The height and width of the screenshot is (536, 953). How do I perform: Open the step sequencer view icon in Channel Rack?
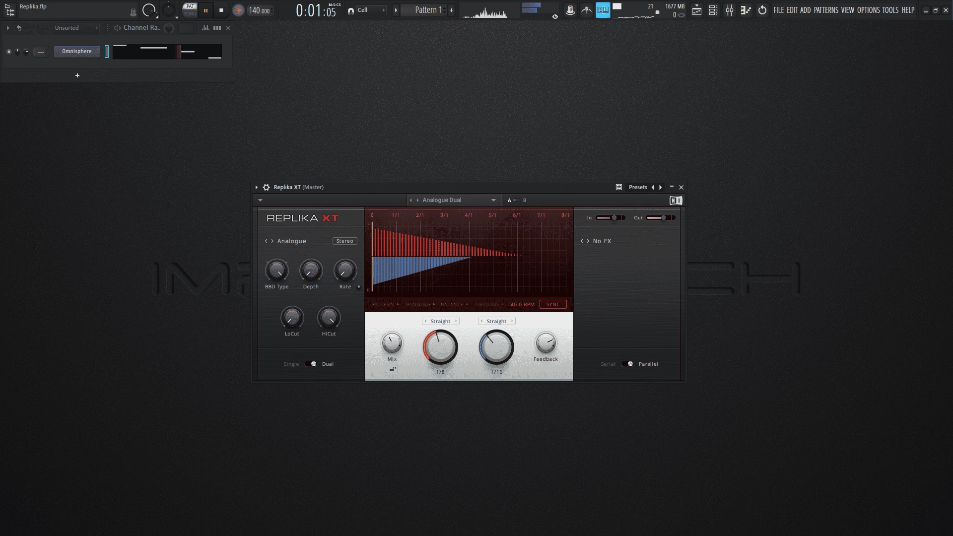217,28
